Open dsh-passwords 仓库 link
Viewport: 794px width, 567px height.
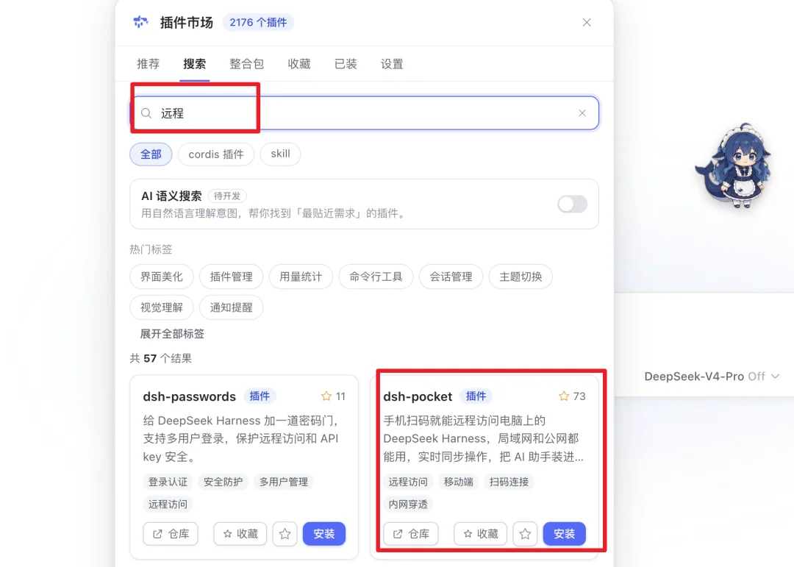pyautogui.click(x=171, y=534)
